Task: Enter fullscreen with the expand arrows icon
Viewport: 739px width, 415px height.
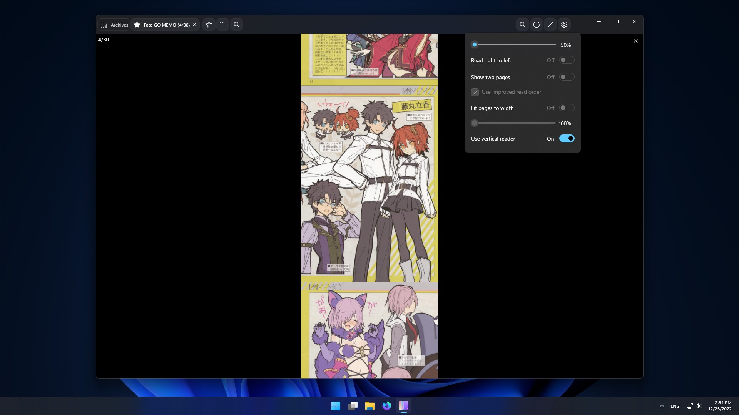Action: [x=550, y=25]
